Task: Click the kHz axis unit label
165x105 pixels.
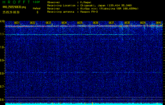Action: (x=2, y=21)
